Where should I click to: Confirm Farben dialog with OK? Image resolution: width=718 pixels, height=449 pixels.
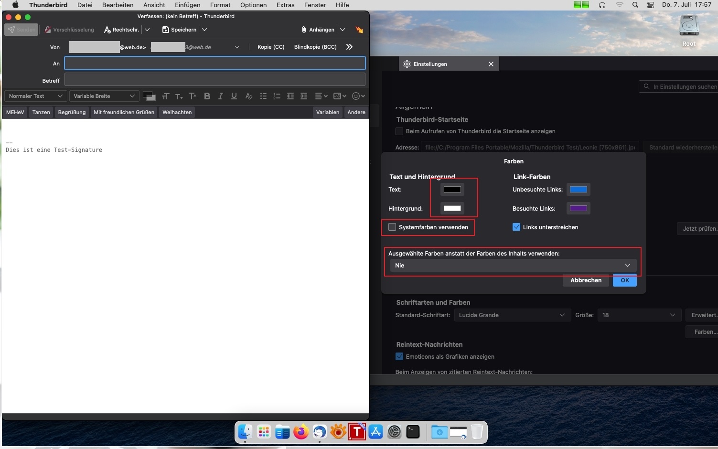tap(625, 280)
